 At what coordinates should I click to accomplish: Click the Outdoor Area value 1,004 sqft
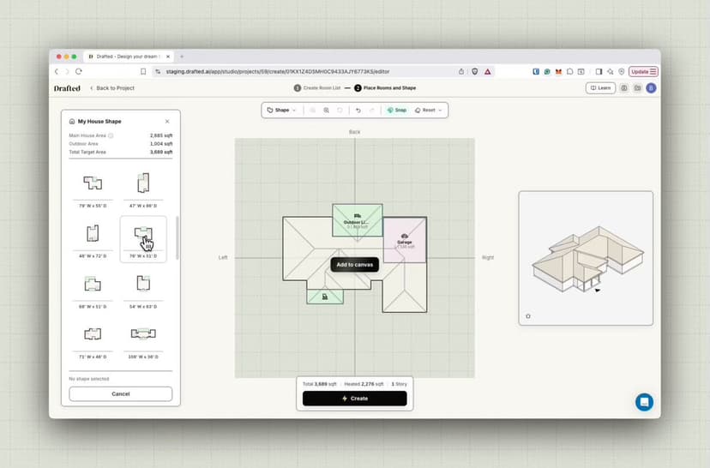(x=161, y=143)
